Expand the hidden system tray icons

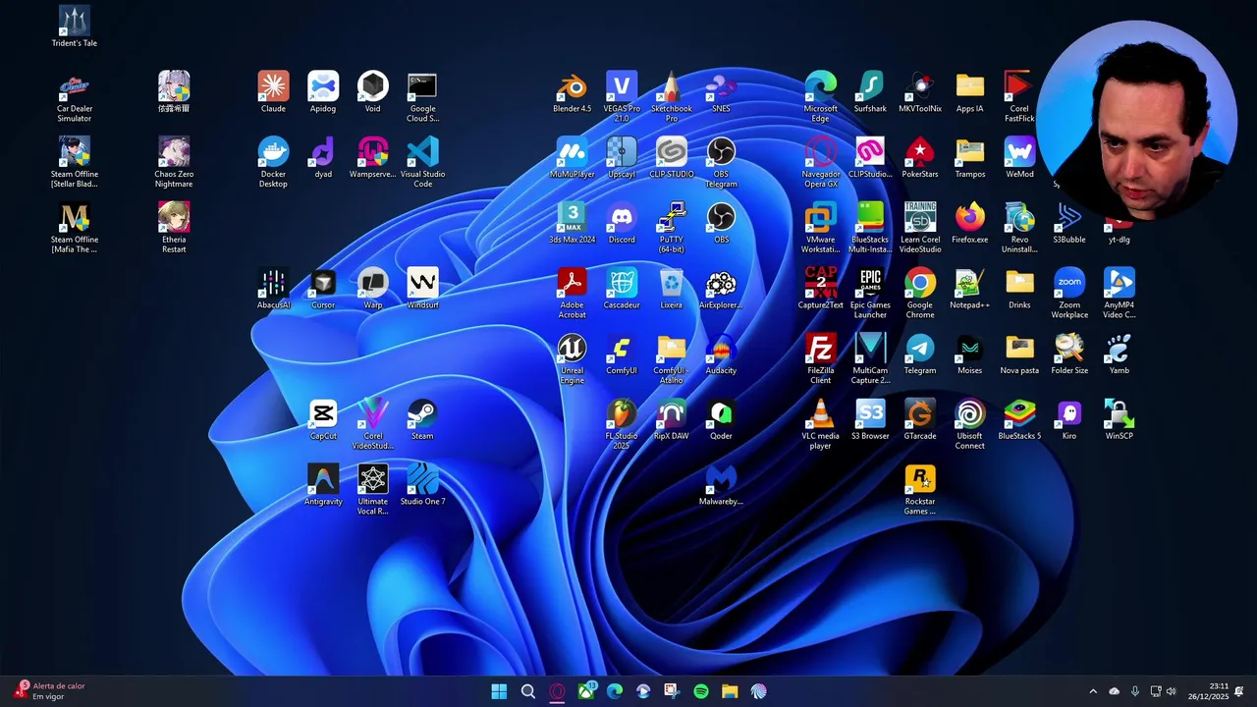(1093, 691)
